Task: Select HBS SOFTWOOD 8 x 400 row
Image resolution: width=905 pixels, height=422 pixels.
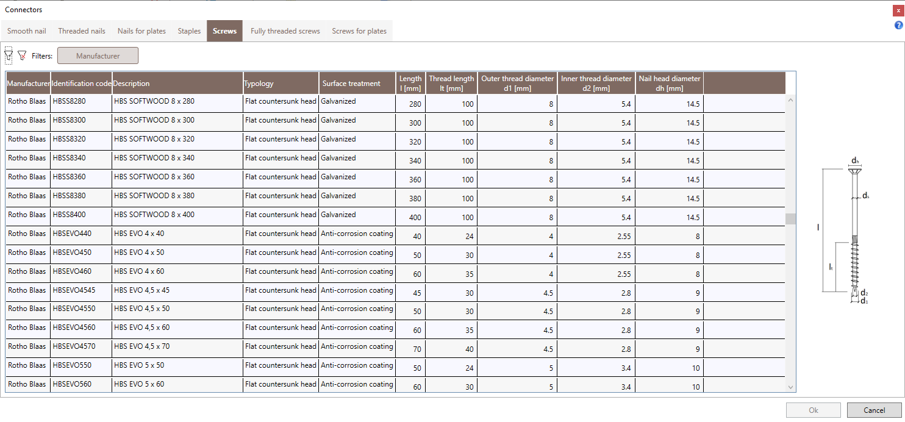Action: click(395, 217)
